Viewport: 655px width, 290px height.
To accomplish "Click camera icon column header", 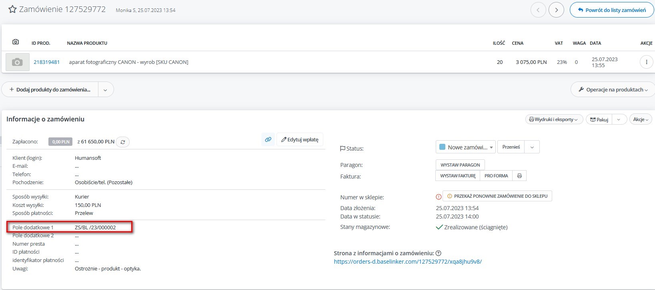I will (16, 42).
